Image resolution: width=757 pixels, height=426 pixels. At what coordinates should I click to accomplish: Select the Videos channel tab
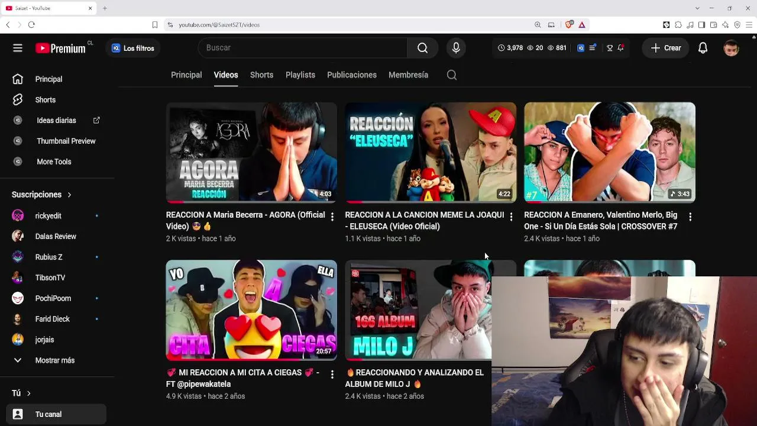tap(226, 75)
